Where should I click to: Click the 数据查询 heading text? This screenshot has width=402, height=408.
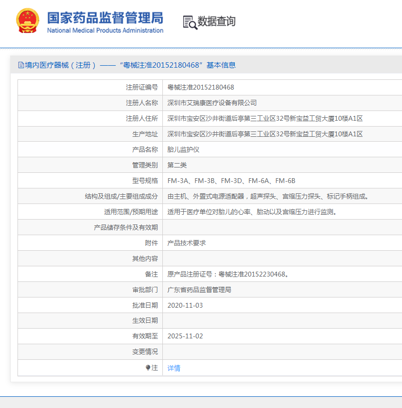point(216,21)
